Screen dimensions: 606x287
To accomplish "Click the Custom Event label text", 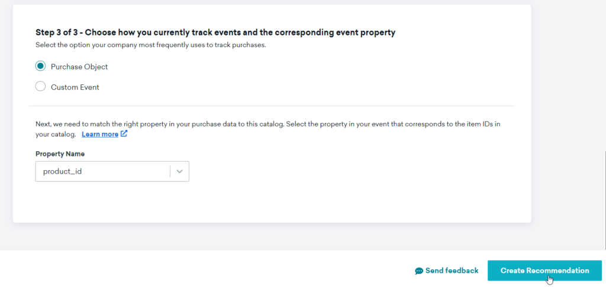I will (x=75, y=87).
